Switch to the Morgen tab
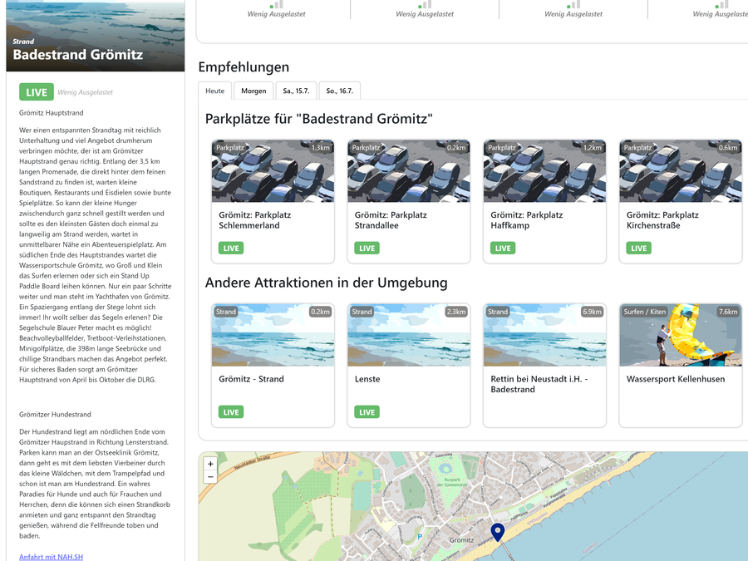The width and height of the screenshot is (748, 561). click(253, 91)
